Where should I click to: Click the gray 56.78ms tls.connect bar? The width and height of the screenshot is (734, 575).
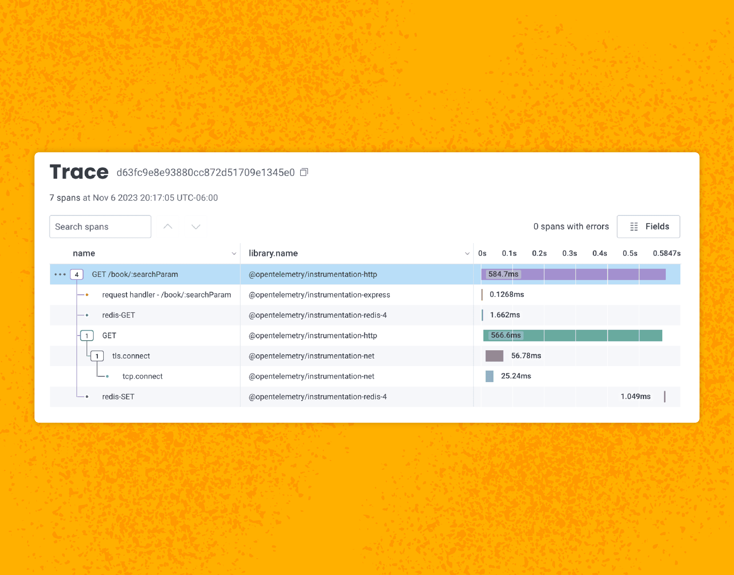point(494,356)
